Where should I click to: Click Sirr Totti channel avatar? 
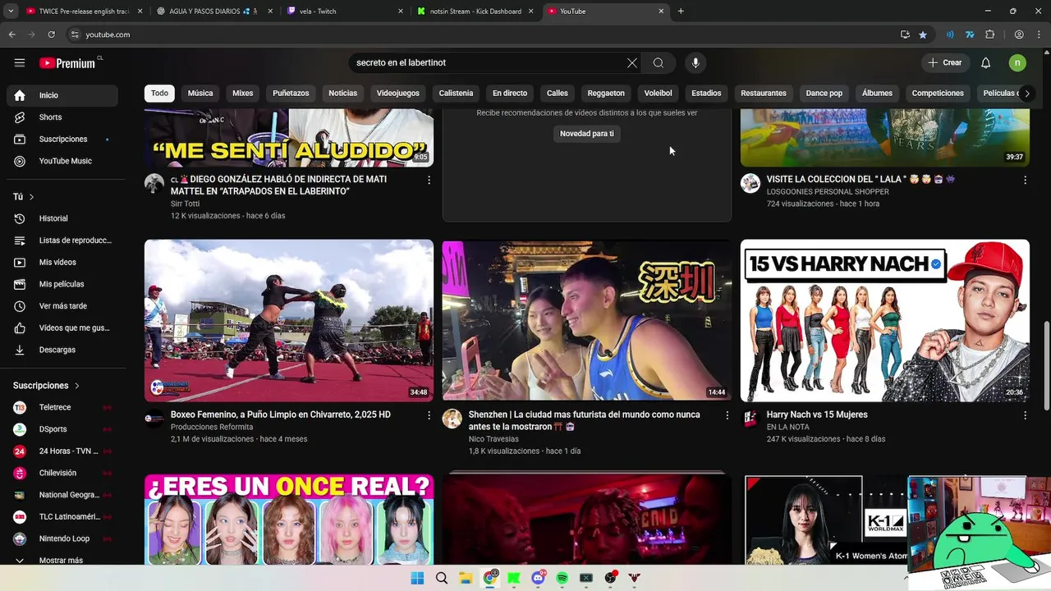(154, 184)
